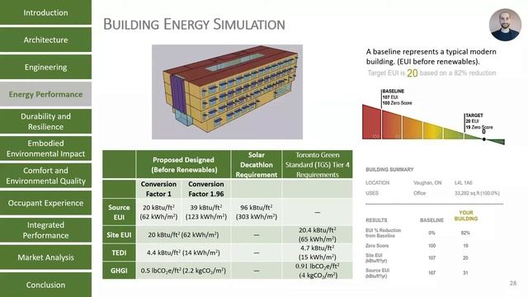Select the TEDI row label

119,252
